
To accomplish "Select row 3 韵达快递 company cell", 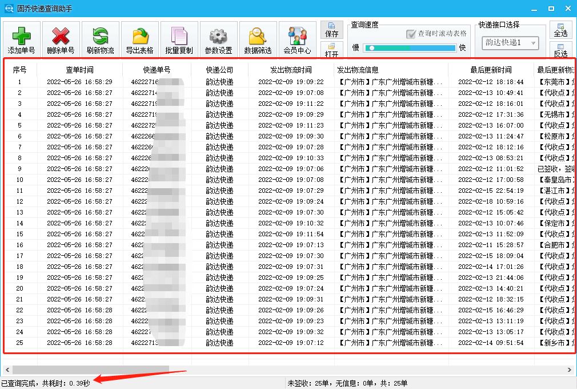I will coord(219,104).
